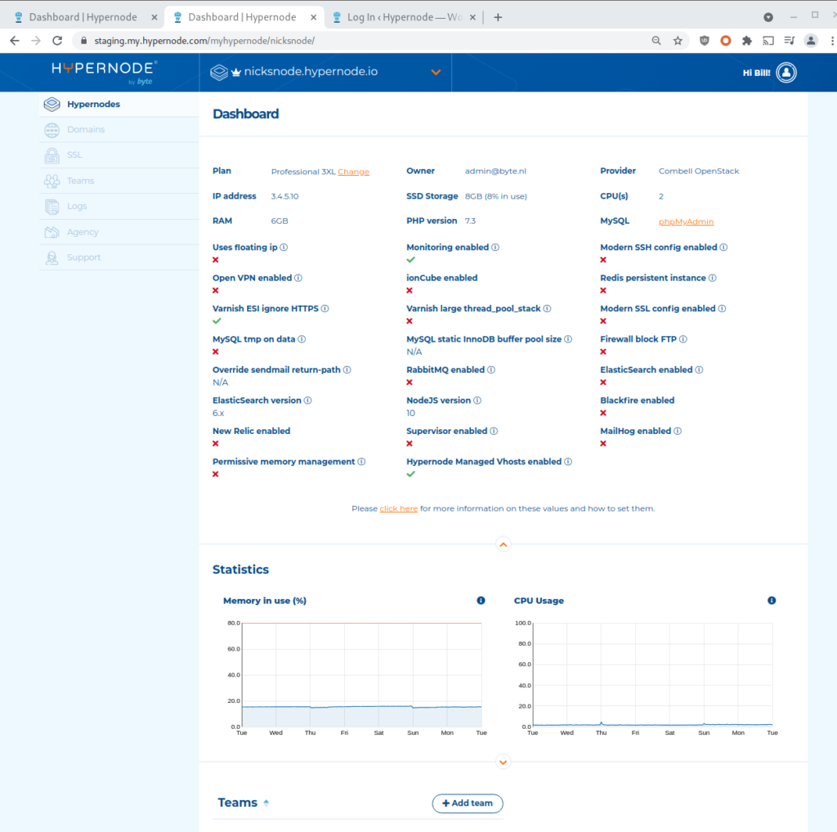The height and width of the screenshot is (832, 837).
Task: Click the Hi Bill! greeting text
Action: (x=756, y=73)
